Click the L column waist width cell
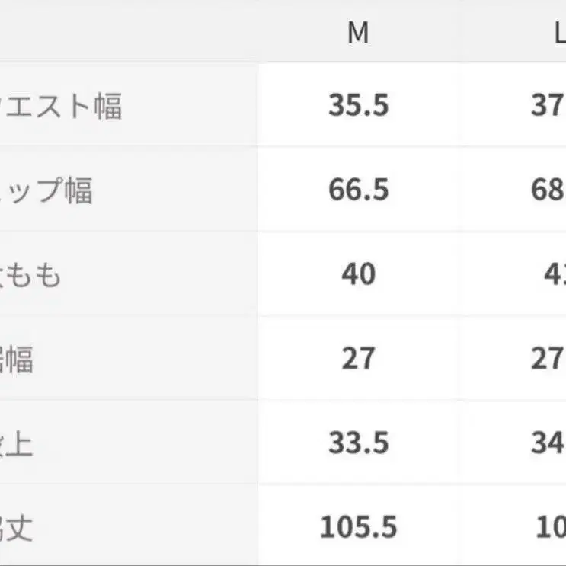This screenshot has height=566, width=566. pos(547,105)
